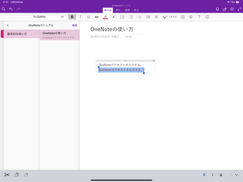Change the font size 11 box
Screen dimensions: 243x182
coord(62,17)
